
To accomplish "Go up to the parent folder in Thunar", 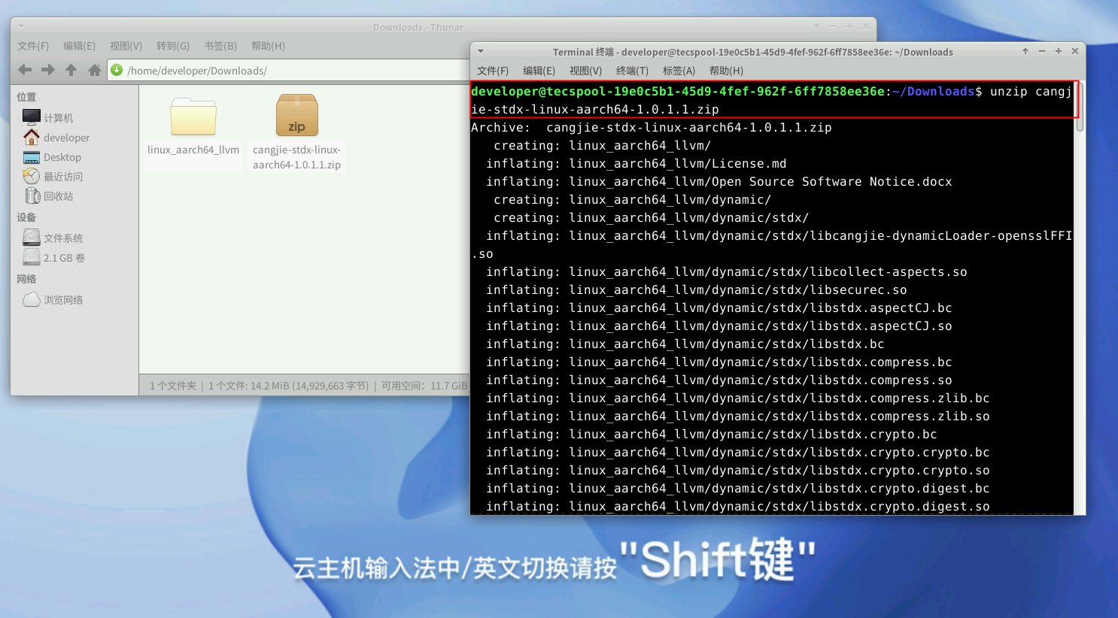I will [x=71, y=70].
